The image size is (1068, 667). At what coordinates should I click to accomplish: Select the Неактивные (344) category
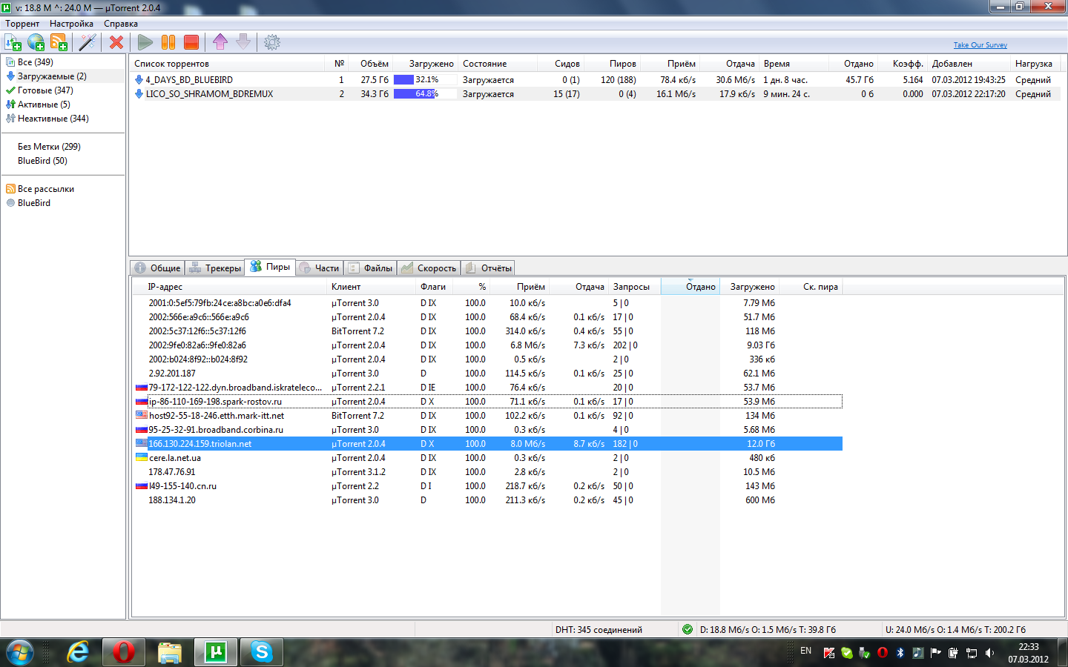(53, 119)
